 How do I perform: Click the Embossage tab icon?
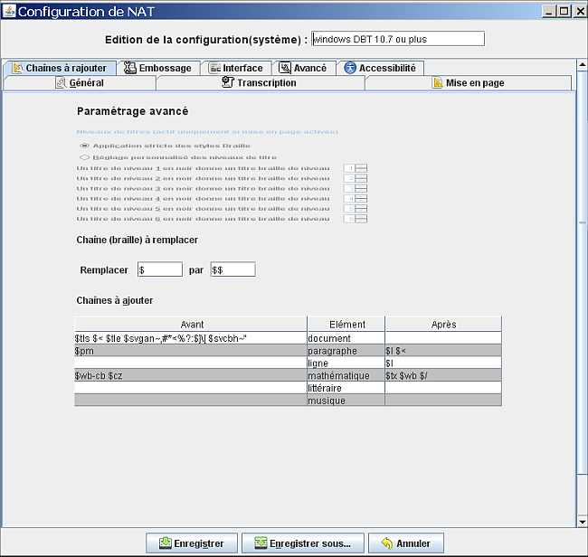click(130, 68)
